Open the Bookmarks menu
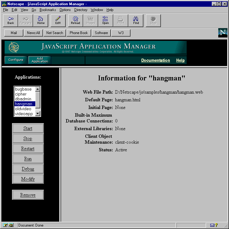The width and height of the screenshot is (229, 229). click(48, 10)
